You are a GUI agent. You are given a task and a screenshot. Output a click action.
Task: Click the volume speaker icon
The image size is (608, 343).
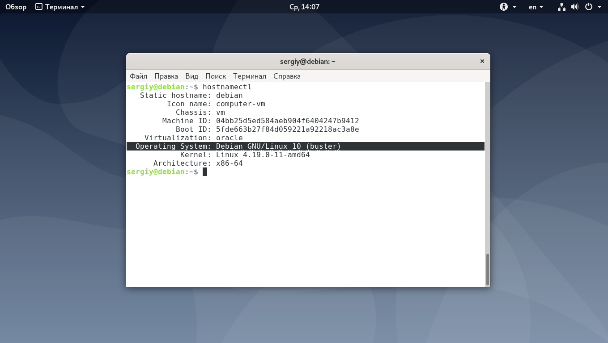pos(574,7)
